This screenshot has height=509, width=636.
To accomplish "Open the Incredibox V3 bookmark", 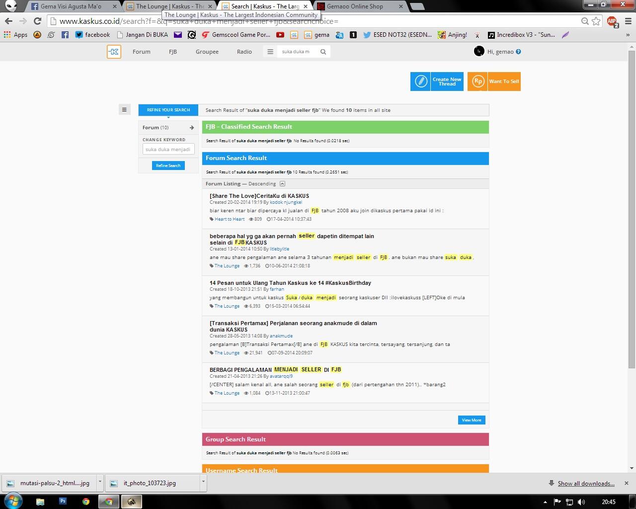I will coord(521,35).
